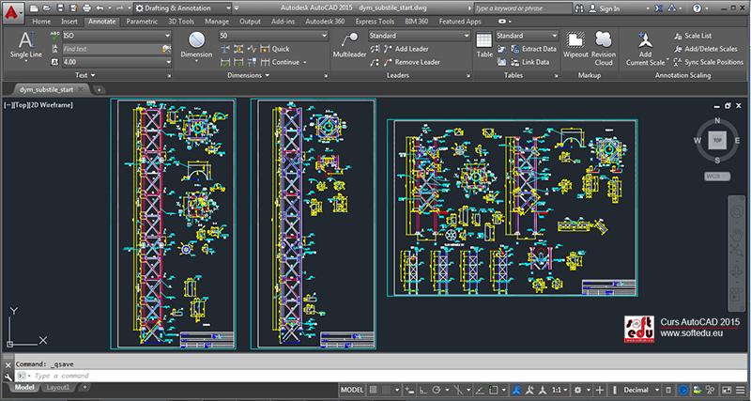Open the ISO text style dropdown
Image resolution: width=751 pixels, height=401 pixels.
(116, 36)
